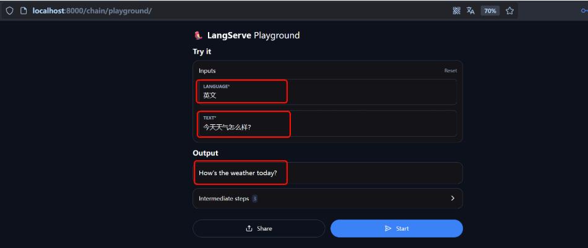Click the key icon at the toolbar edge

(585, 11)
